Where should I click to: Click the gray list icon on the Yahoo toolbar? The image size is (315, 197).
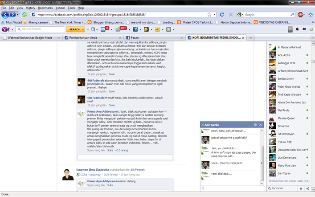(290, 29)
